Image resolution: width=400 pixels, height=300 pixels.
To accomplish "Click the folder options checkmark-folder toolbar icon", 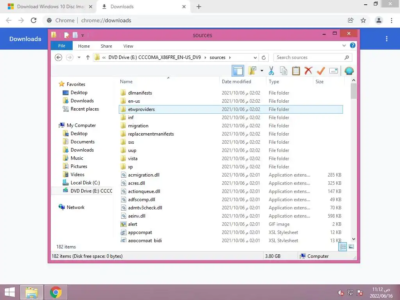I will [x=252, y=71].
